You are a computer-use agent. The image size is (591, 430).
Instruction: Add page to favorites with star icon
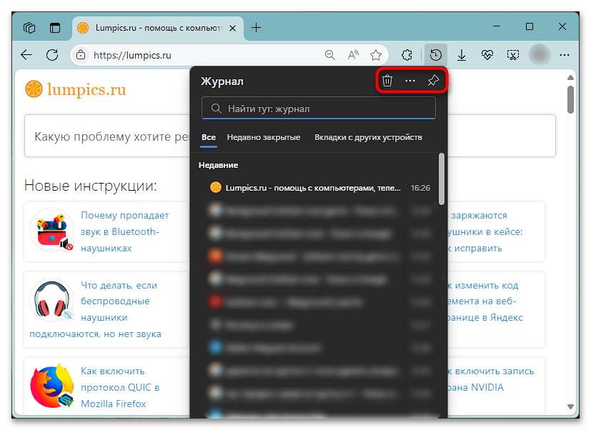[x=376, y=55]
